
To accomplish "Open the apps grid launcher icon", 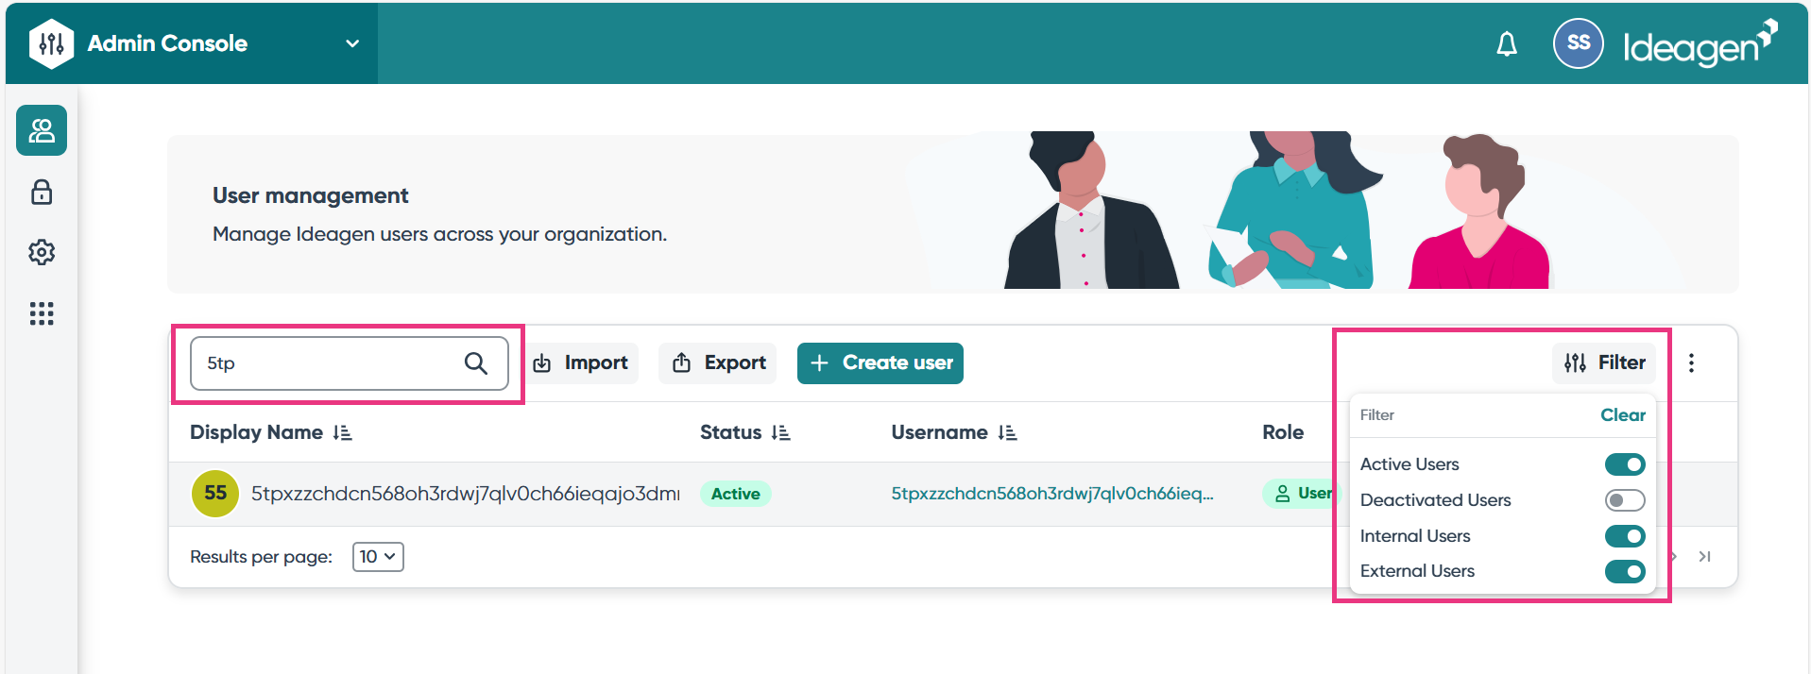I will pyautogui.click(x=42, y=313).
